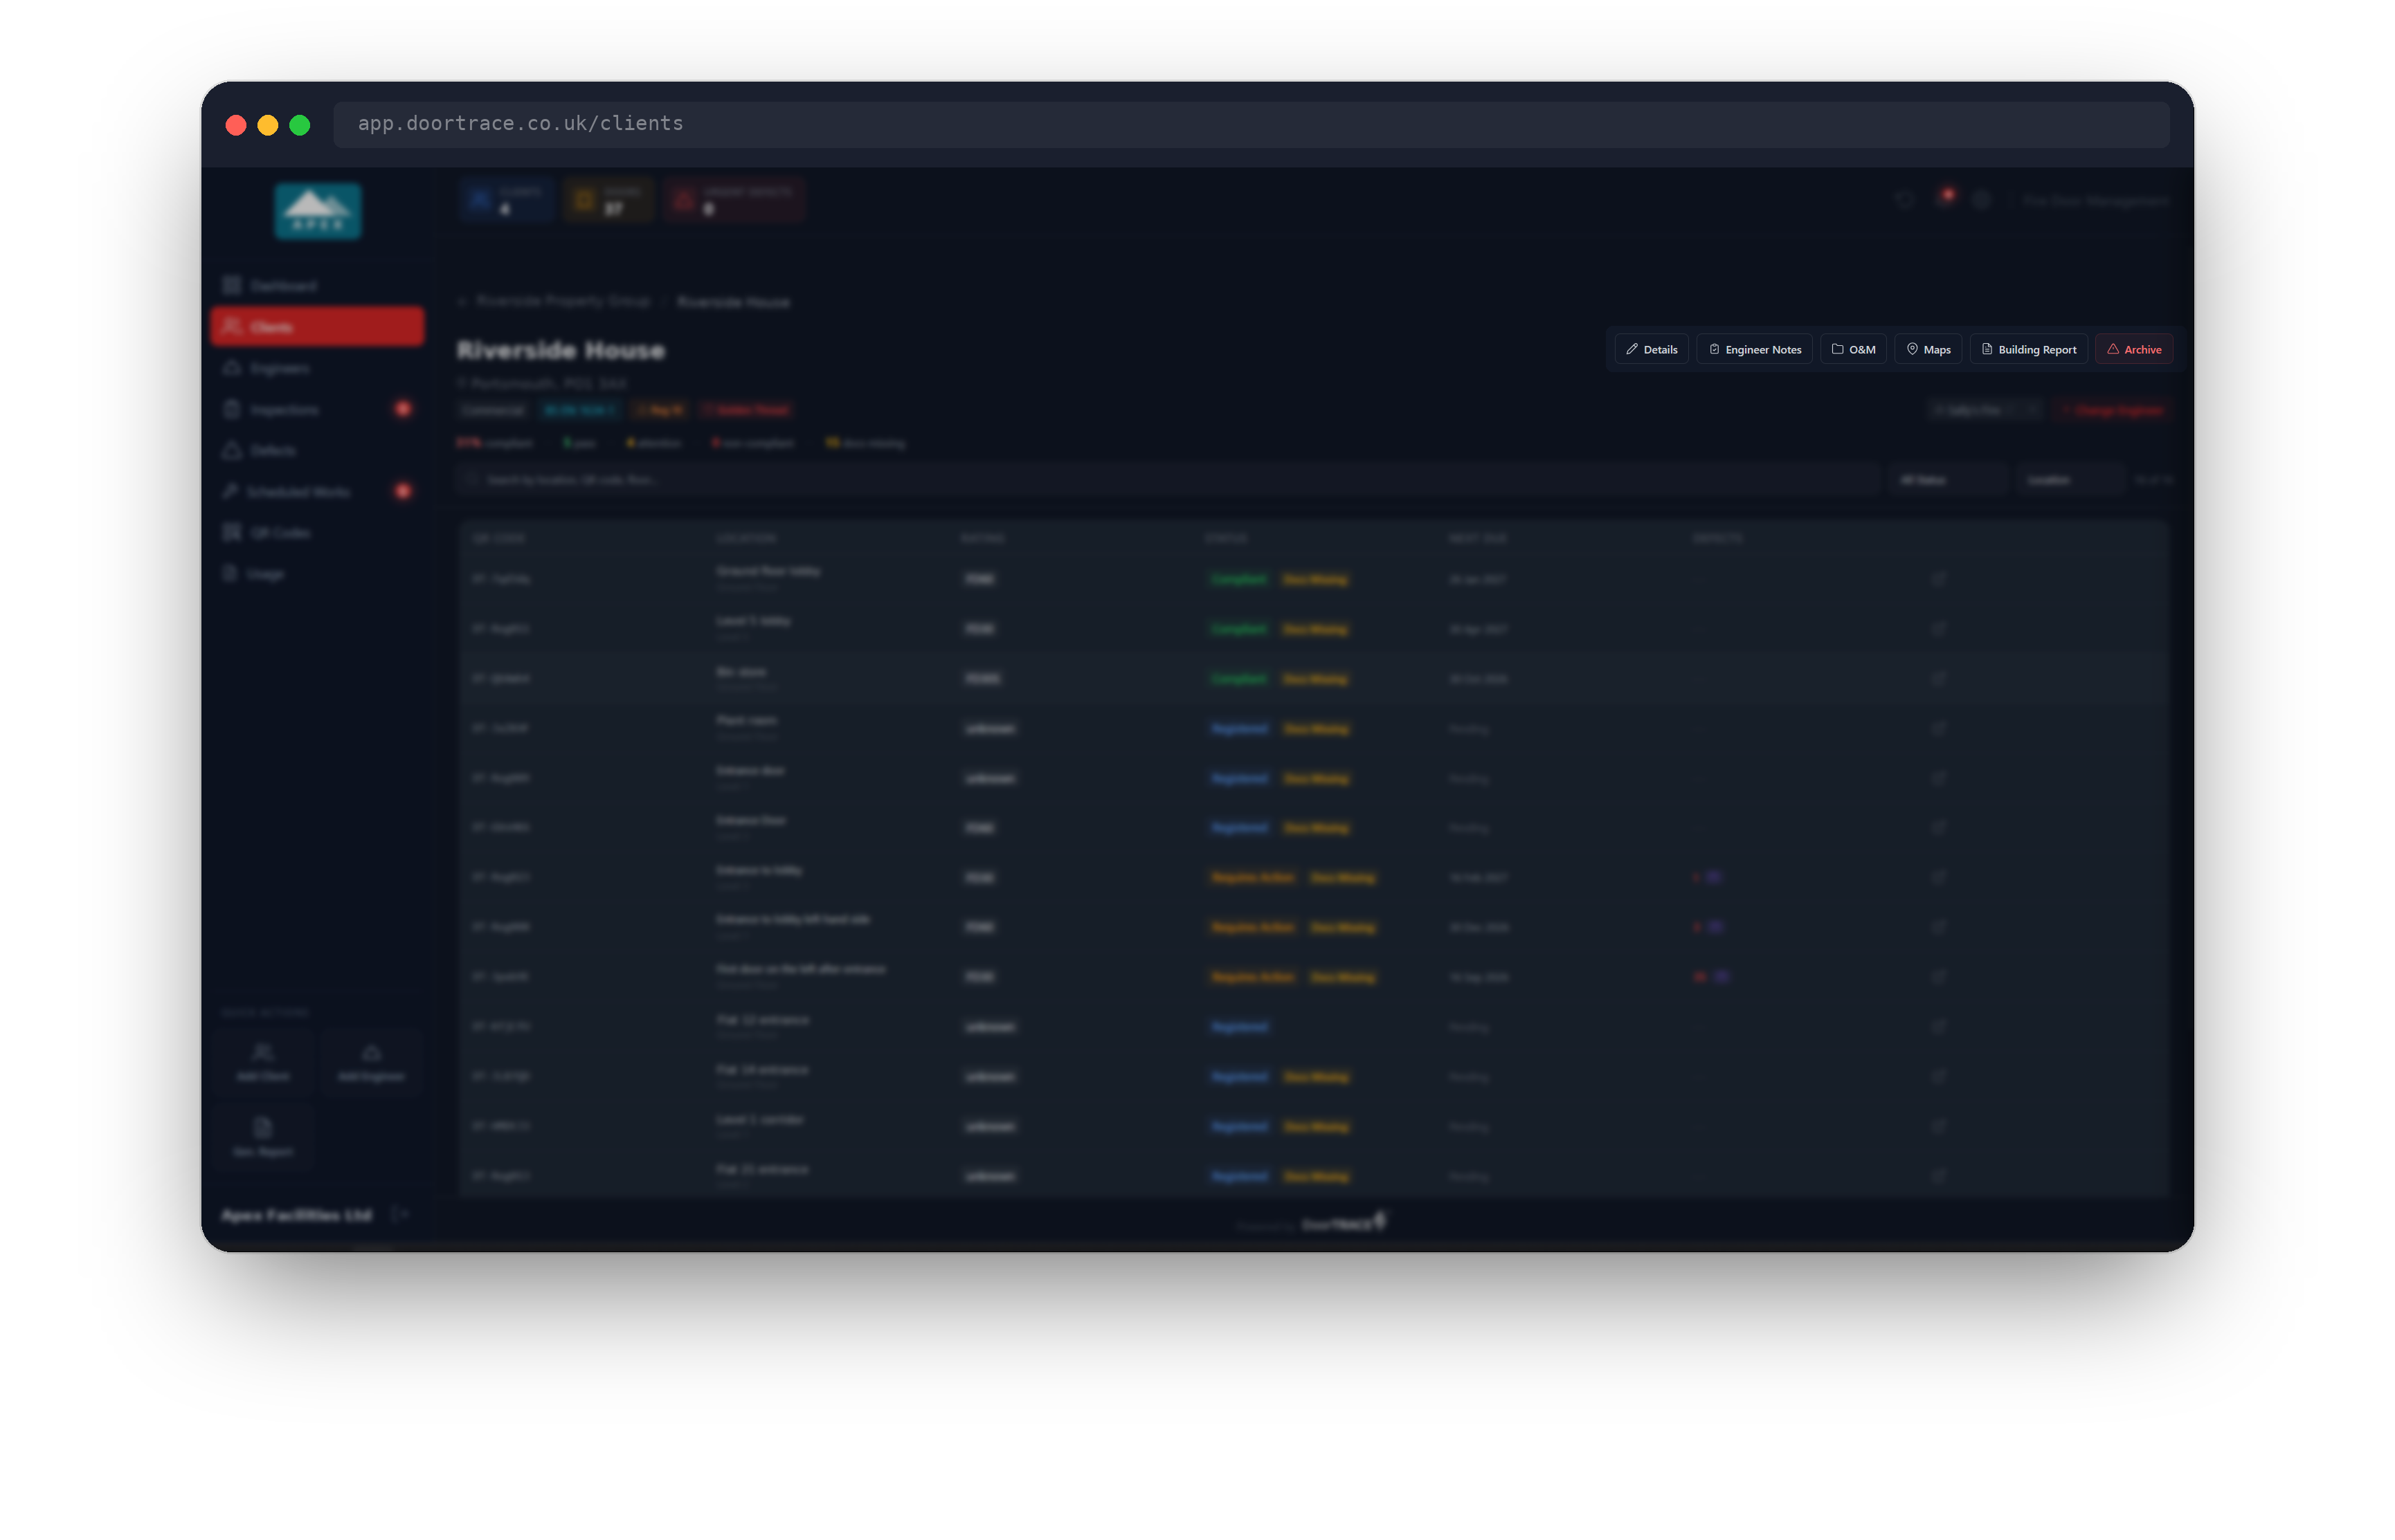This screenshot has width=2395, height=1540.
Task: Open the O&M folder button
Action: coord(1853,349)
